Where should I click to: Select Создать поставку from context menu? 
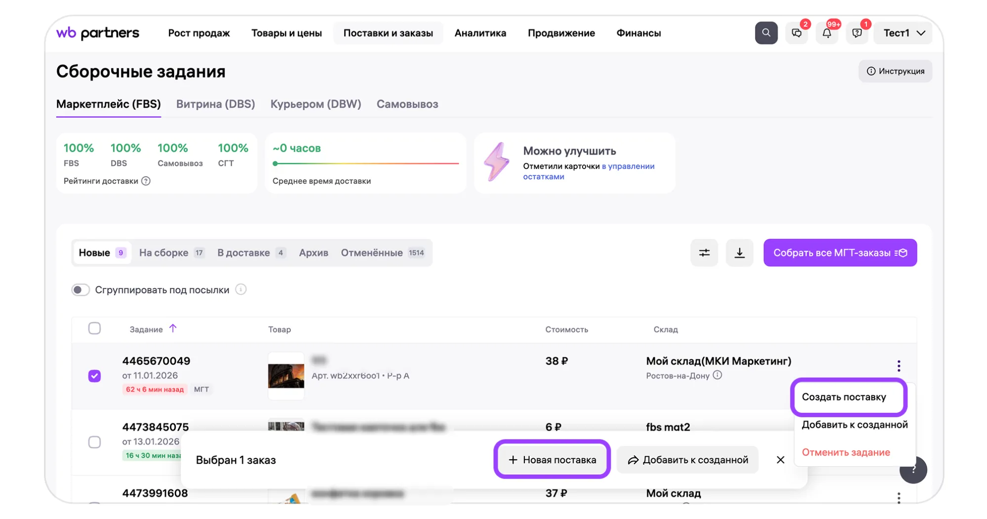(844, 397)
